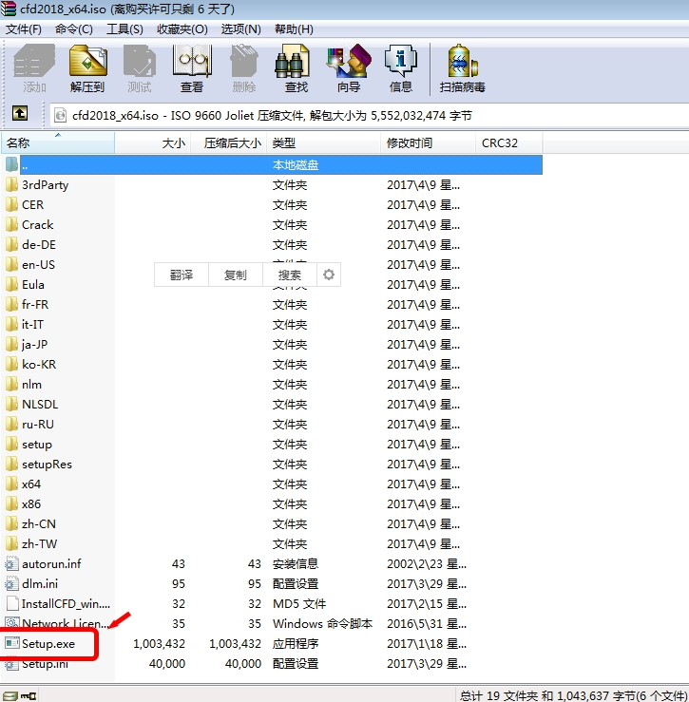Sort by Modified (修改时间) column header
The width and height of the screenshot is (689, 702).
[428, 142]
